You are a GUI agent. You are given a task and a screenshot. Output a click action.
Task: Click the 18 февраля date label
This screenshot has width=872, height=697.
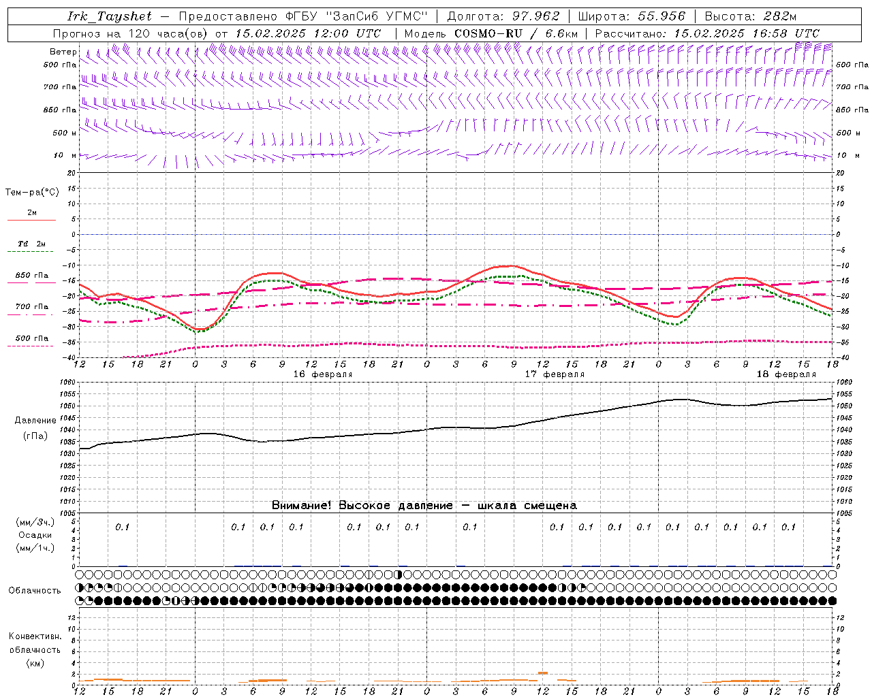point(786,374)
